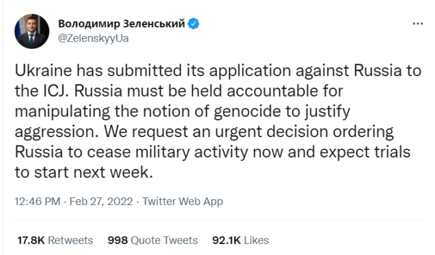Click 'next week.' ending the tweet
The height and width of the screenshot is (255, 435).
113,172
